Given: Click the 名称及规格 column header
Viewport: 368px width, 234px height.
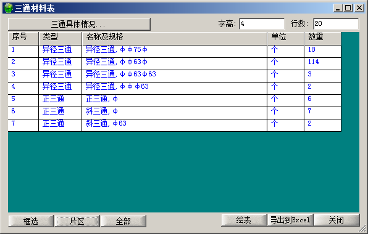Looking at the screenshot, I should coord(175,38).
